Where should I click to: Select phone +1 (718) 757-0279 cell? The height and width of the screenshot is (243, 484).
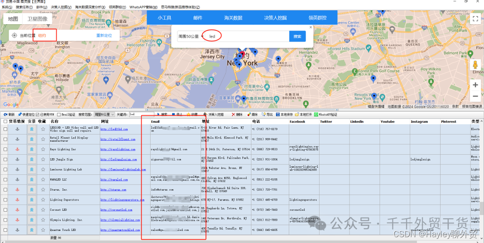(270, 129)
